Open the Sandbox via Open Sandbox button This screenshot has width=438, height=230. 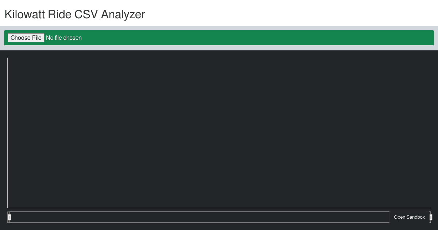coord(410,217)
